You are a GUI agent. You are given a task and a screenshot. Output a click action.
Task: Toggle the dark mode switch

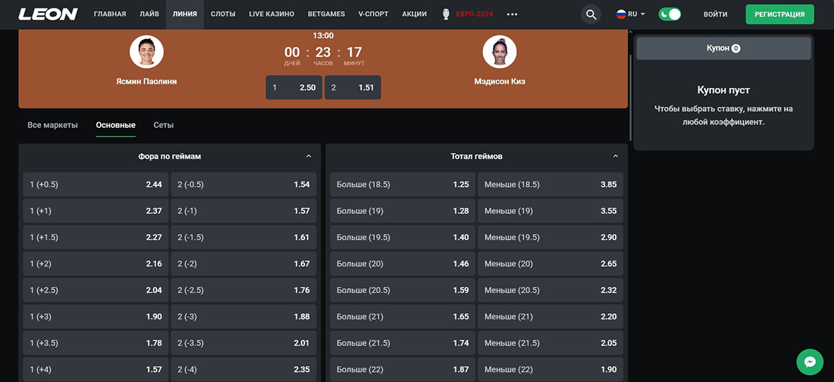tap(669, 14)
